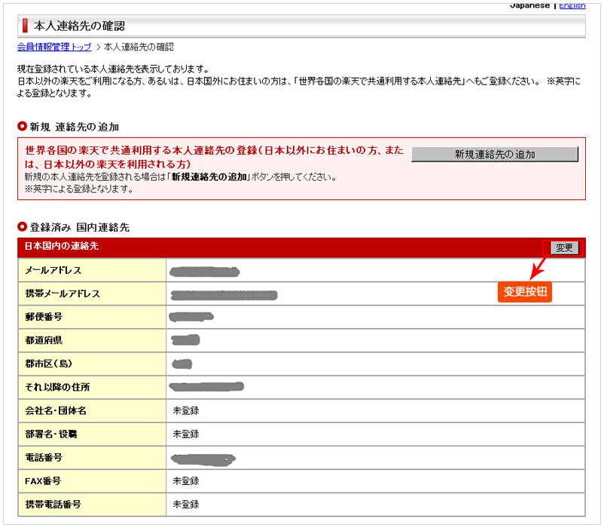Click the 変更 button in the red header
This screenshot has width=604, height=528.
(564, 247)
